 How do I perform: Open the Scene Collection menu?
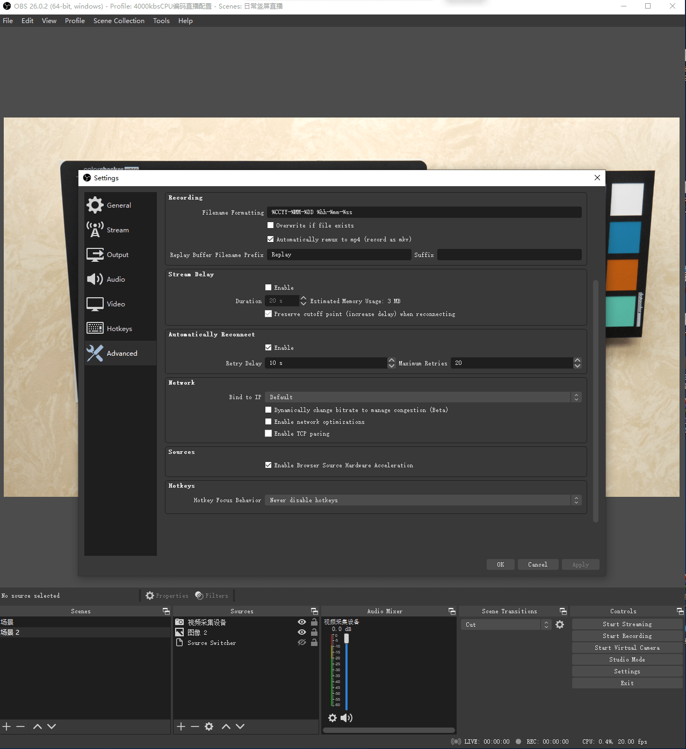tap(118, 20)
